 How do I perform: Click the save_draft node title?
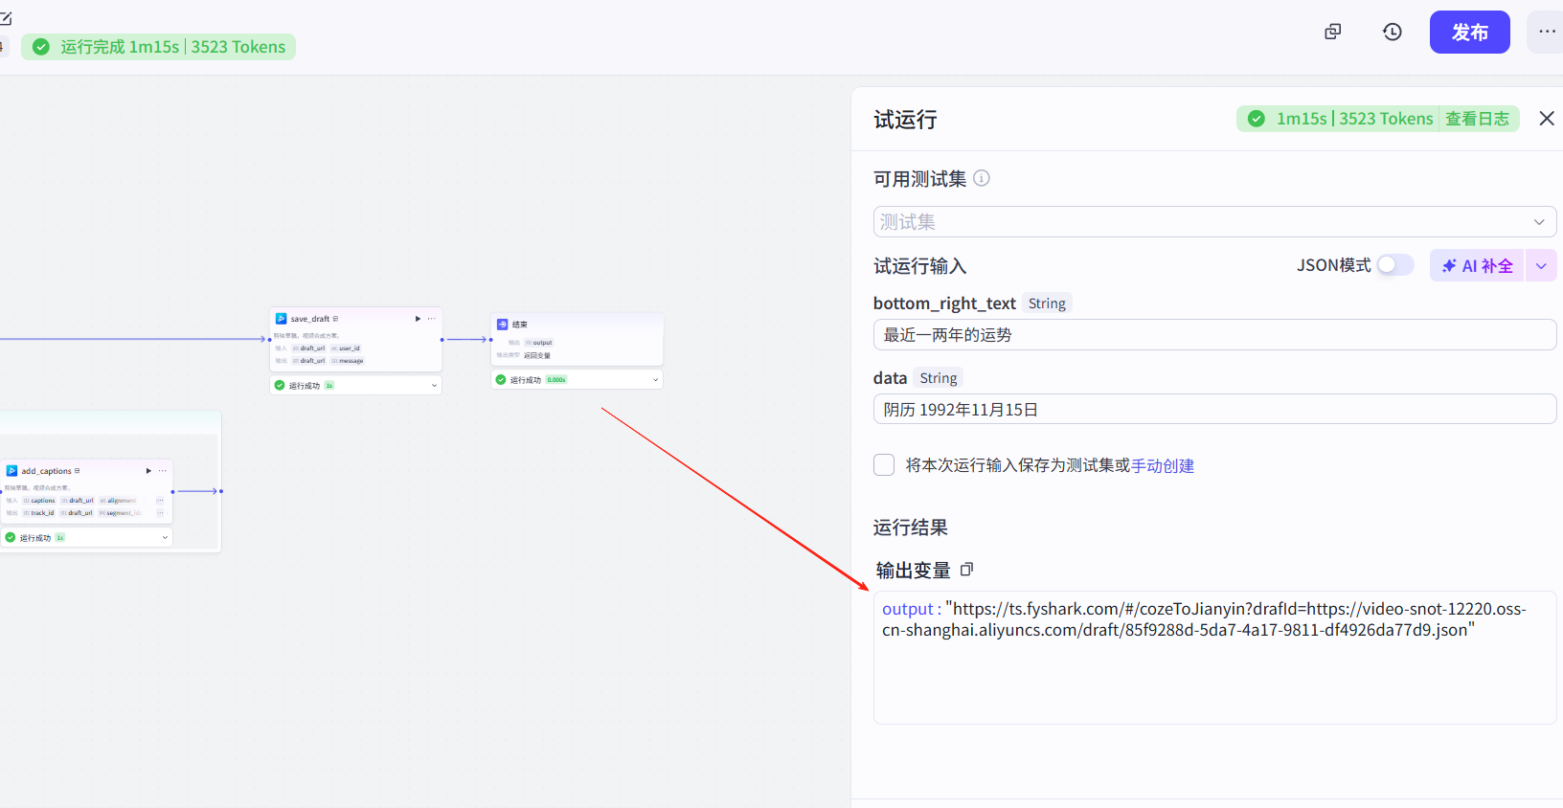pyautogui.click(x=310, y=319)
